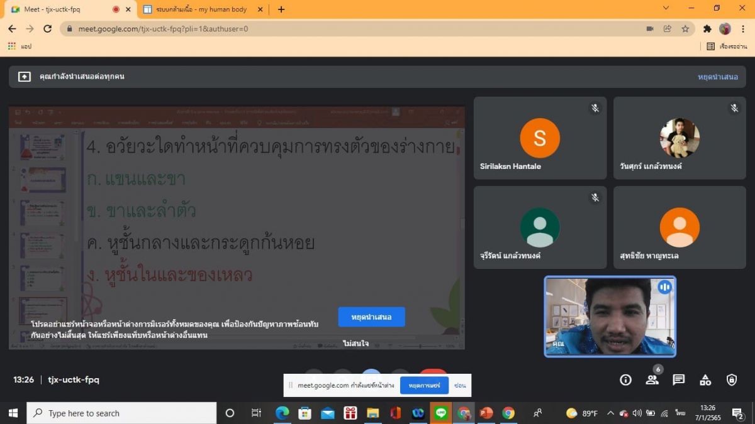755x424 pixels.
Task: Open host controls shield icon
Action: [732, 379]
